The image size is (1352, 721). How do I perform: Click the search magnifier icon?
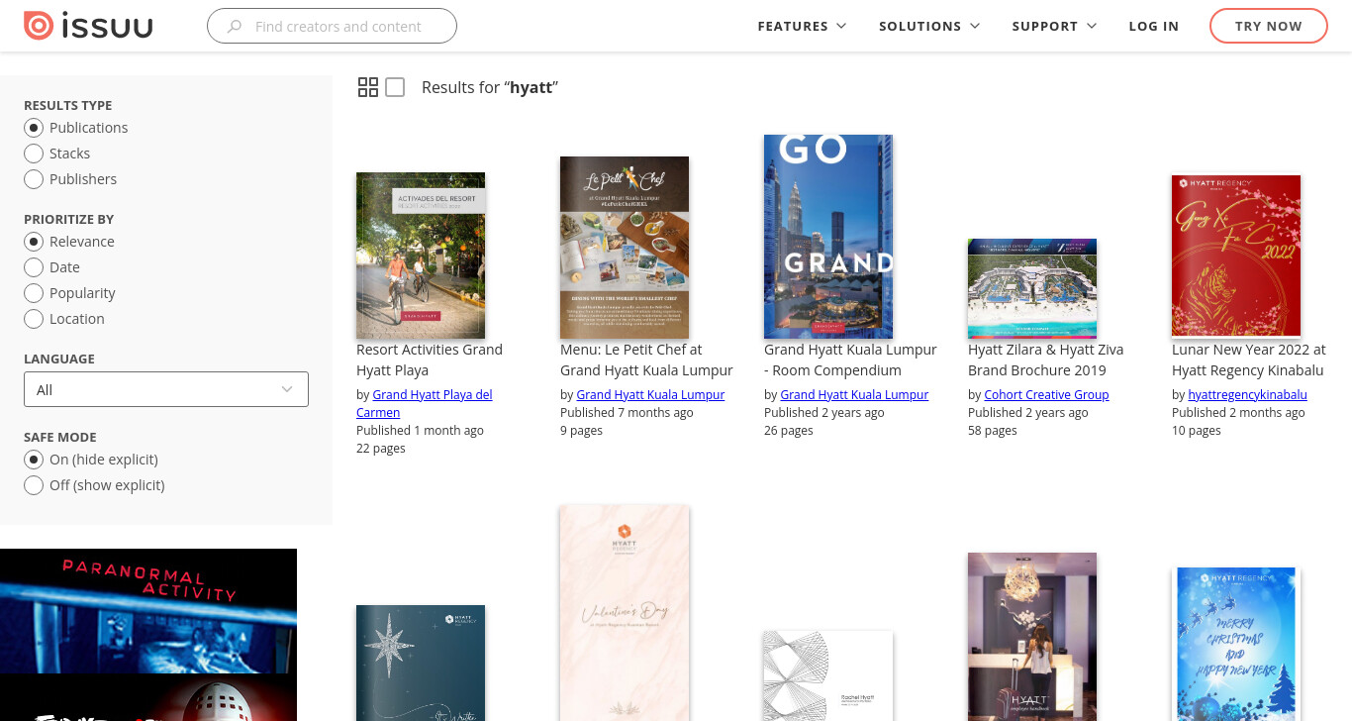[235, 27]
